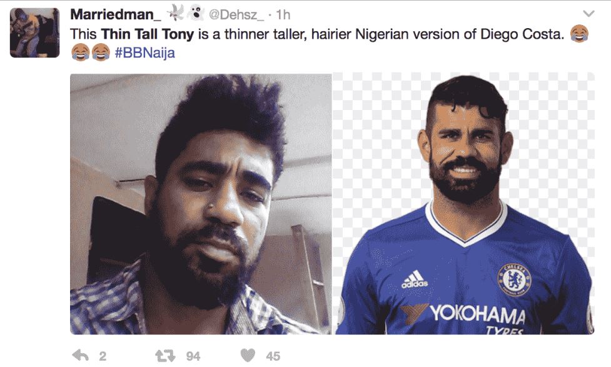The image size is (611, 367).
Task: View the 45 likes count
Action: pos(273,356)
